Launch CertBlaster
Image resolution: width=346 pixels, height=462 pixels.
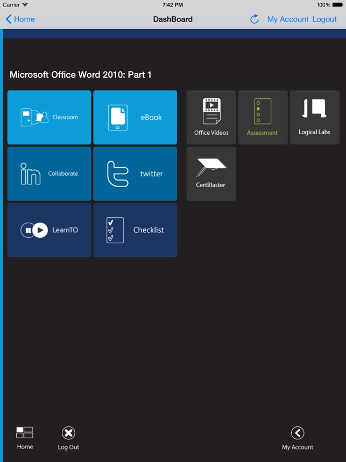coord(211,174)
